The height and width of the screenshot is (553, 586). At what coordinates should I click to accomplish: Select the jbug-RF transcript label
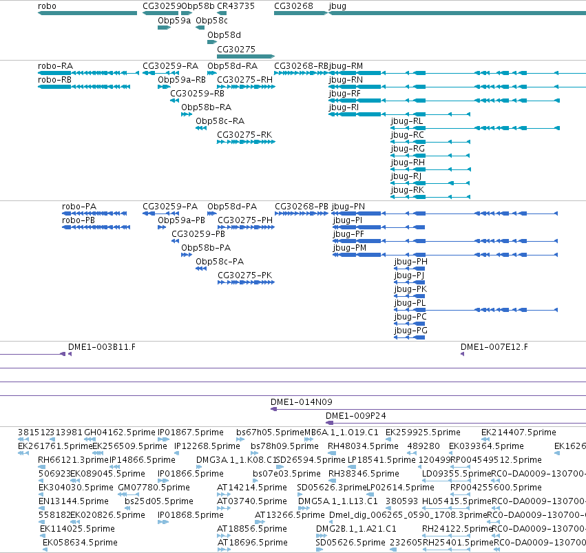coord(344,94)
